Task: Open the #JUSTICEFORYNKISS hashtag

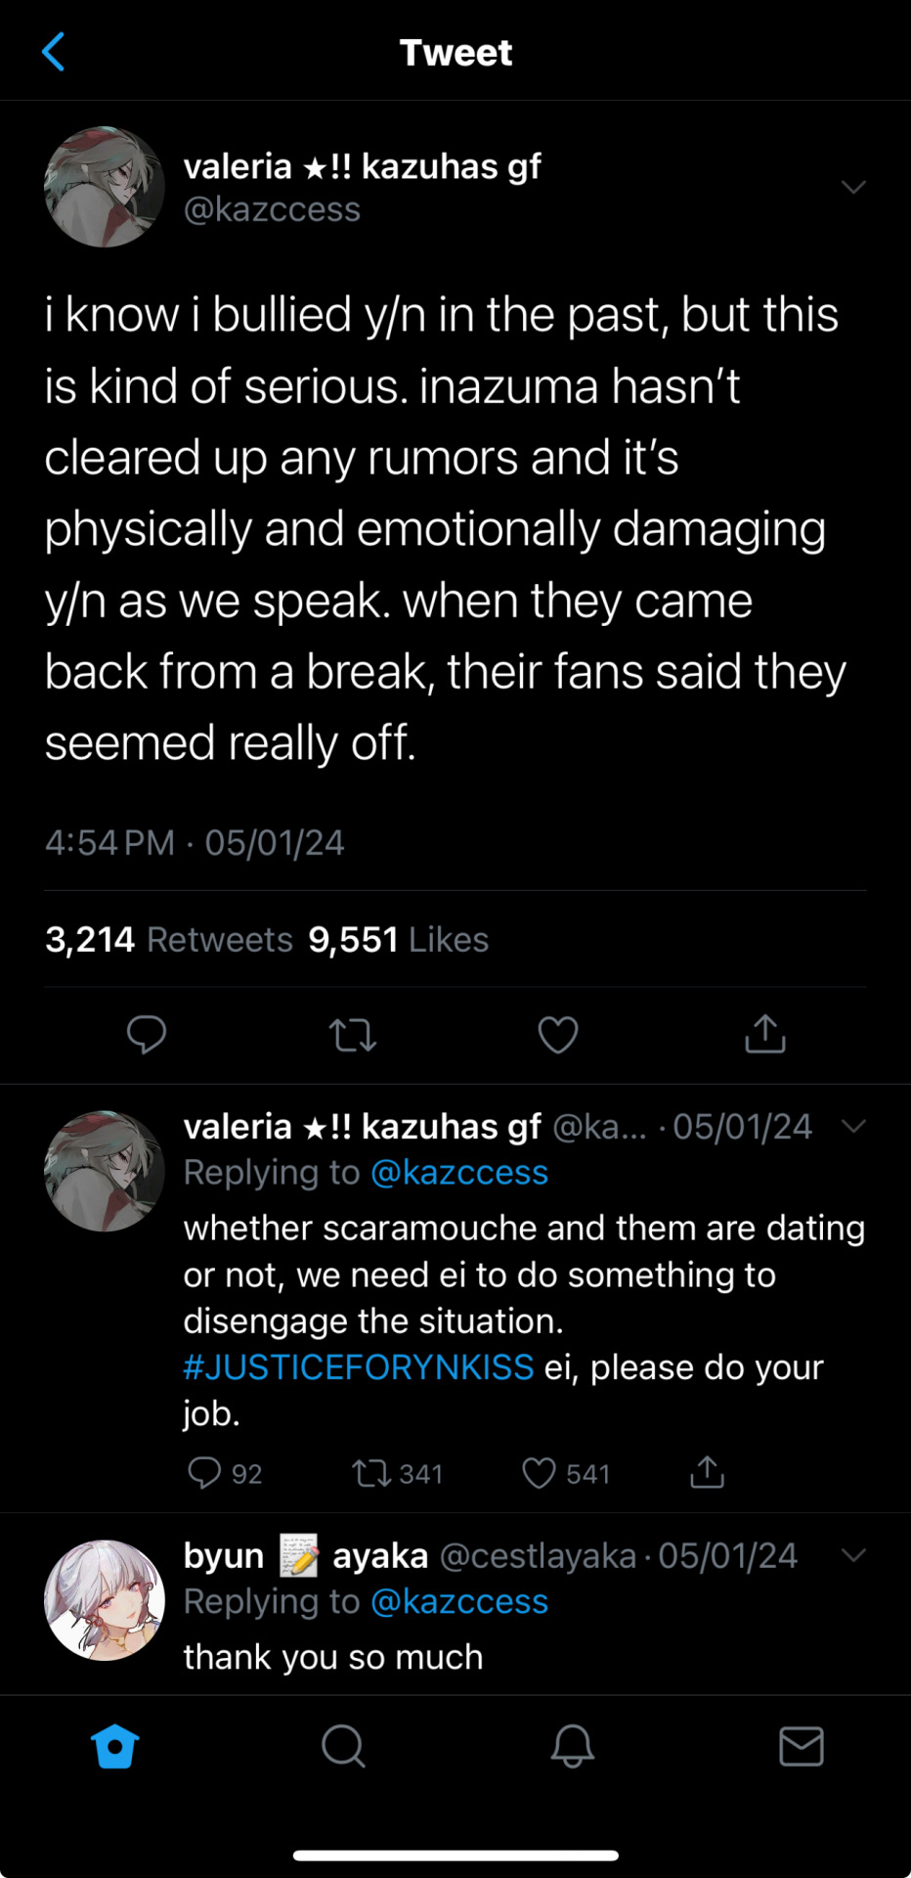Action: click(x=359, y=1367)
